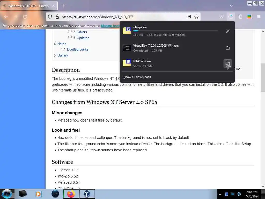The width and height of the screenshot is (265, 199).
Task: Bookmark this page with the star icon
Action: tap(196, 17)
